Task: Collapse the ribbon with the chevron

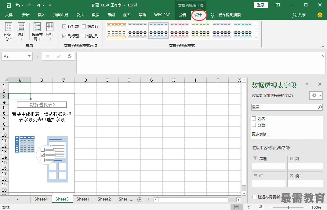Action: [323, 46]
